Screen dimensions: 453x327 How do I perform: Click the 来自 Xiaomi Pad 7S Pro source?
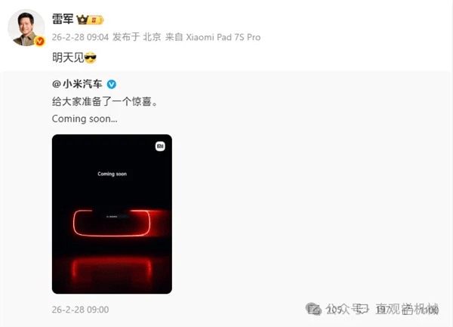pyautogui.click(x=213, y=37)
